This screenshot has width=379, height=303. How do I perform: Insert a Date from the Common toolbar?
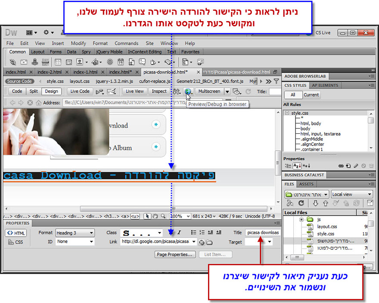[121, 62]
